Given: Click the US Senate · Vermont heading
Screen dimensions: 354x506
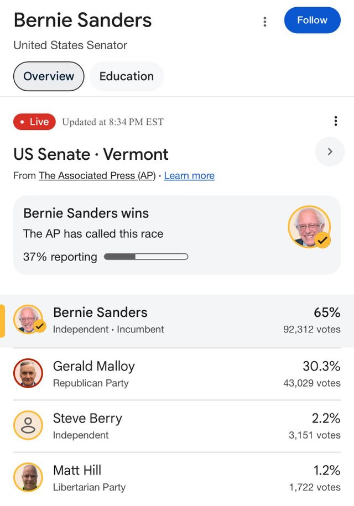Looking at the screenshot, I should point(91,154).
